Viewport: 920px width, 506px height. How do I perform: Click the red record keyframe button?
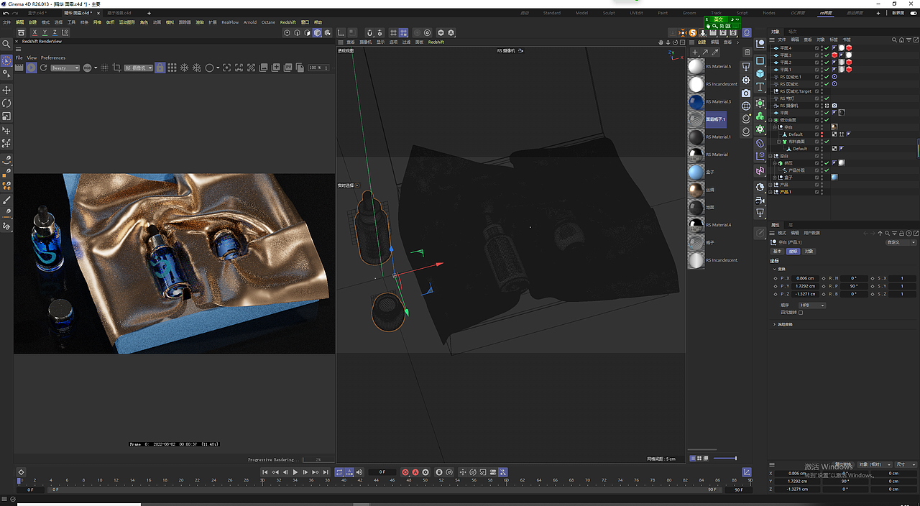(405, 472)
